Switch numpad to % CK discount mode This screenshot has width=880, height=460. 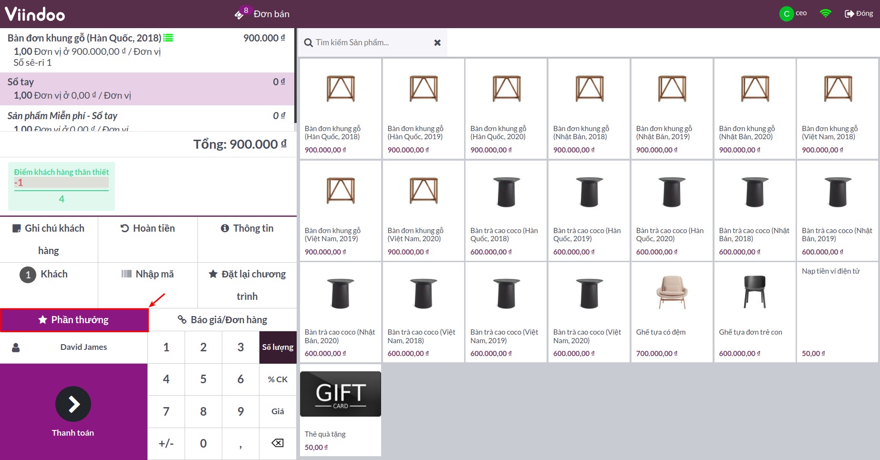(x=278, y=379)
